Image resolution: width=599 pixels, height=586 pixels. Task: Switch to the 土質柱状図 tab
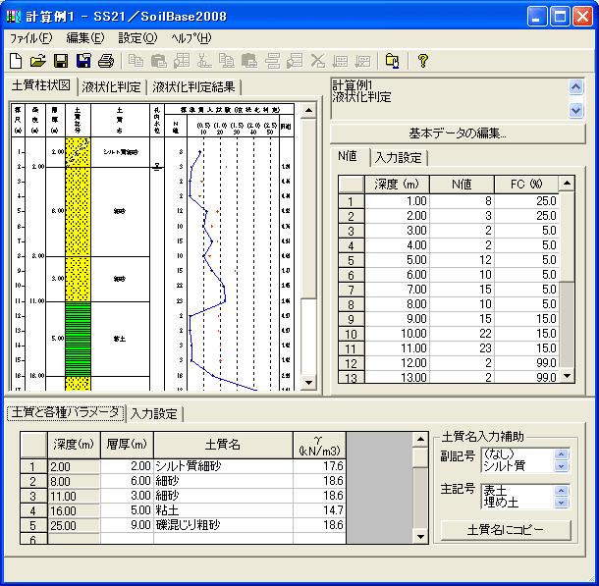[x=41, y=85]
